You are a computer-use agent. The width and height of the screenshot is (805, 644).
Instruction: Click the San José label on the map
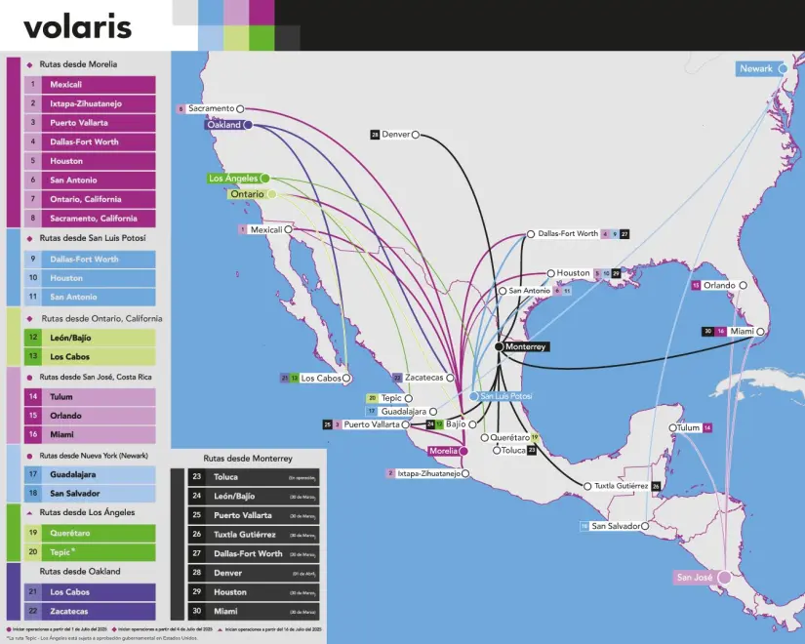pyautogui.click(x=695, y=578)
